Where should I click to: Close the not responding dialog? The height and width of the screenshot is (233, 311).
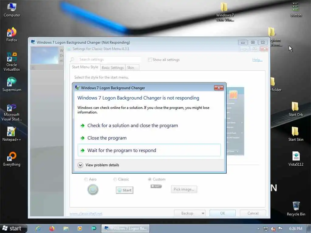(219, 88)
